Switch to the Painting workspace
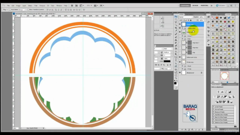Screen dimensions: 240x135 (204, 6)
